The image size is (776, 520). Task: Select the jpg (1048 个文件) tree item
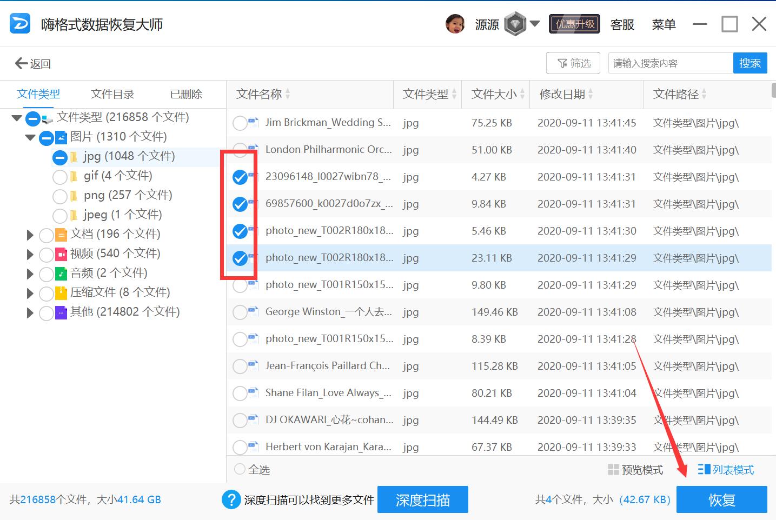tap(129, 157)
